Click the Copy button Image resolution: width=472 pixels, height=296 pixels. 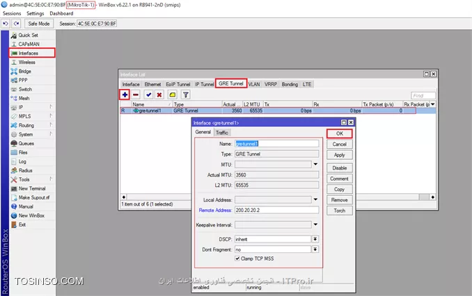point(340,189)
